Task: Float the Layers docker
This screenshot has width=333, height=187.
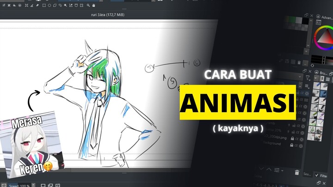Action: [x=304, y=71]
